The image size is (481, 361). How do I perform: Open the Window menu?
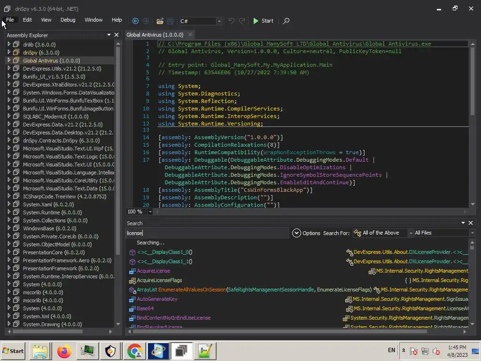tap(93, 20)
